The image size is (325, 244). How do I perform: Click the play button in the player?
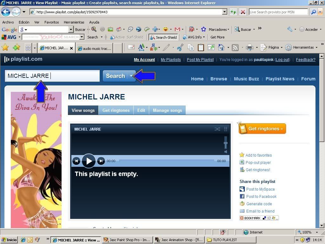89,161
